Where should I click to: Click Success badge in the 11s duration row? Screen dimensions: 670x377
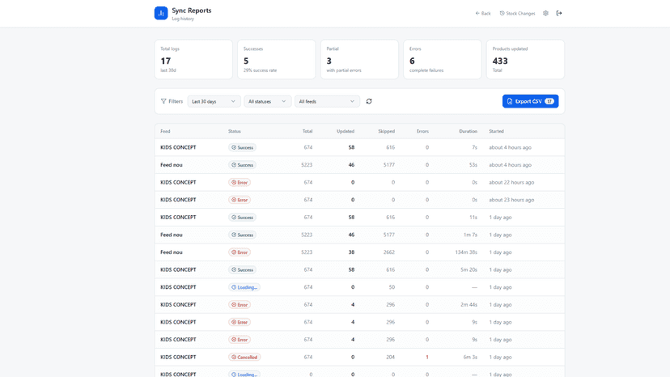coord(242,218)
